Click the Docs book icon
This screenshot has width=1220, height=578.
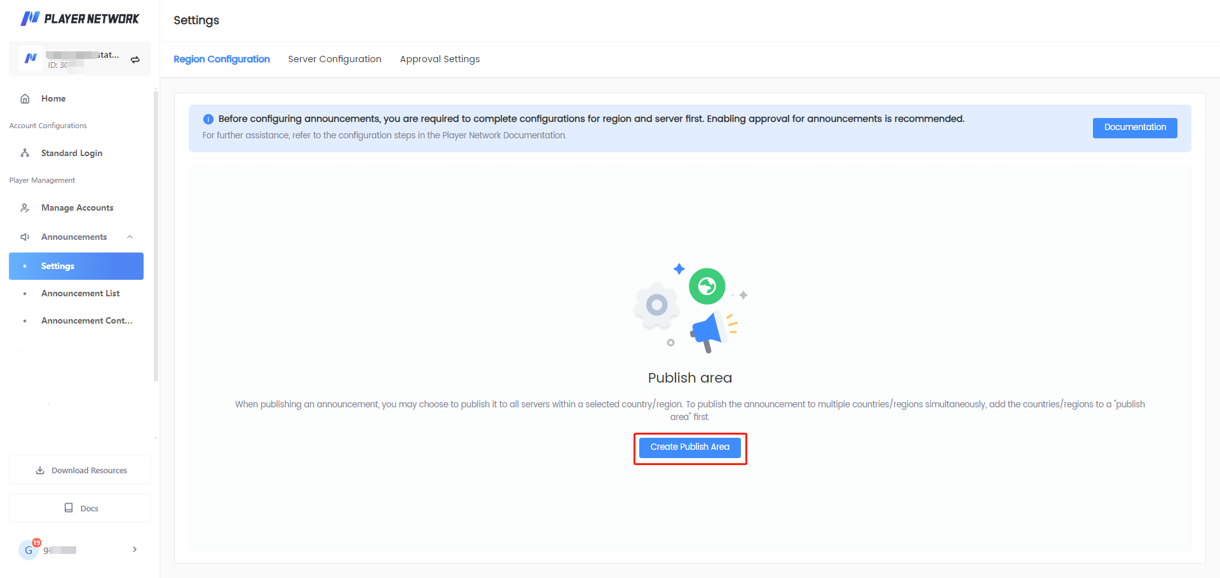[69, 508]
